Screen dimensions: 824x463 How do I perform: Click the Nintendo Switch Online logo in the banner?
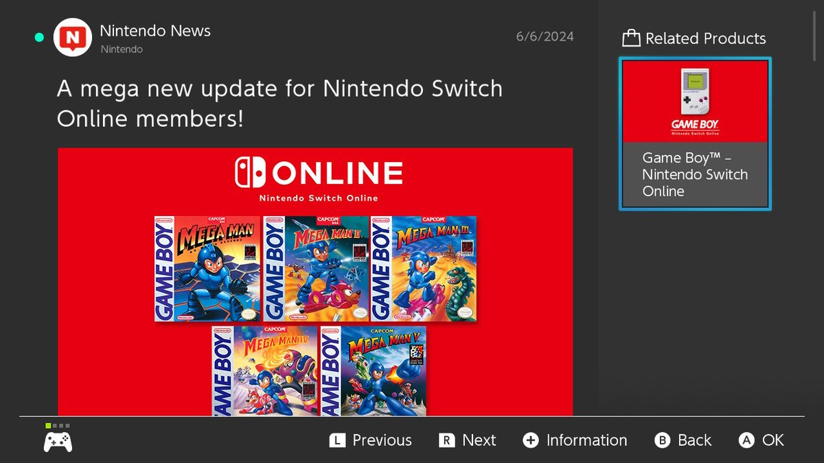[x=318, y=180]
